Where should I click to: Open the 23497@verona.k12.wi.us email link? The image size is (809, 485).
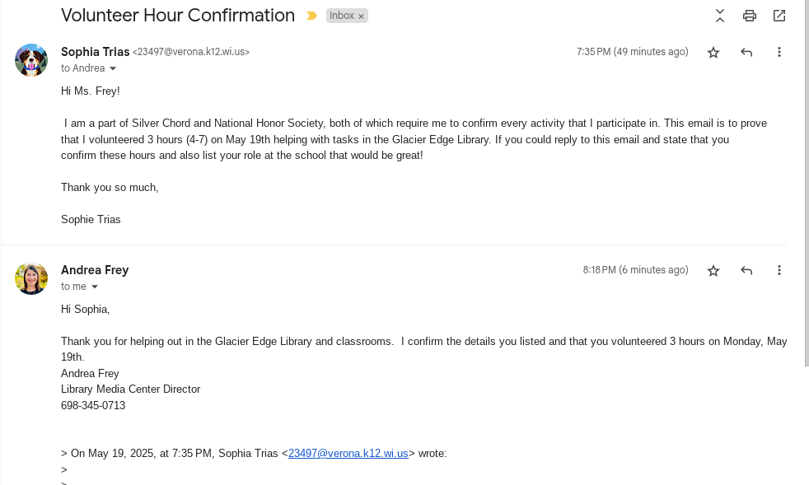point(348,453)
